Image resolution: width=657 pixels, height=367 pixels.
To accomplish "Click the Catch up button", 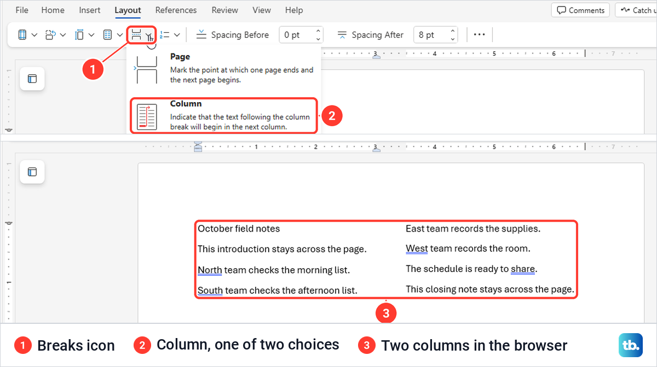I will [x=636, y=10].
